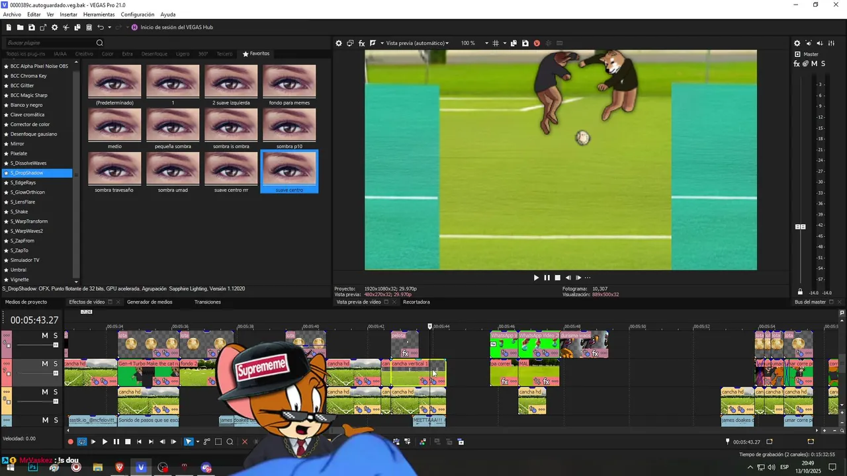Click Inicio de sesión del VEGAS Hub
Viewport: 847px width, 476px height.
click(x=176, y=27)
